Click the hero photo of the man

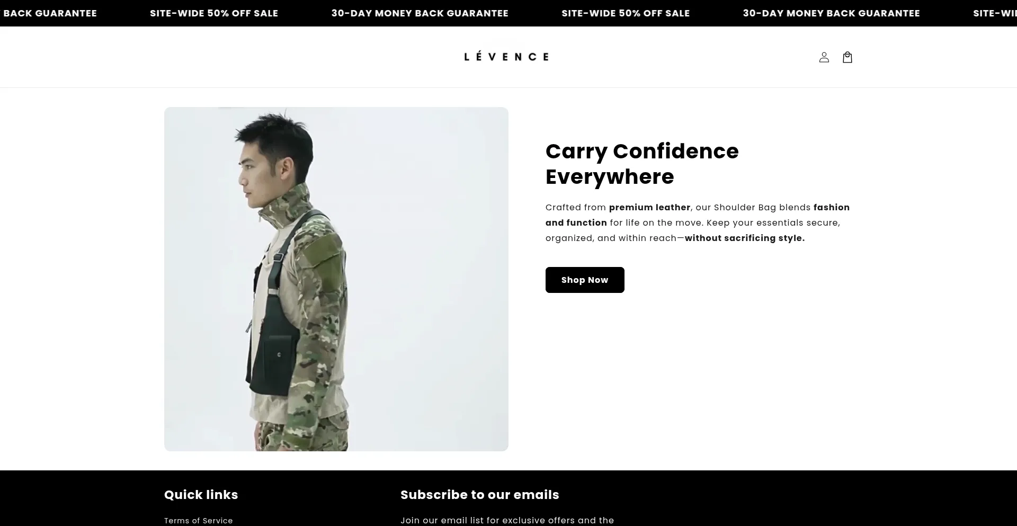click(x=336, y=279)
